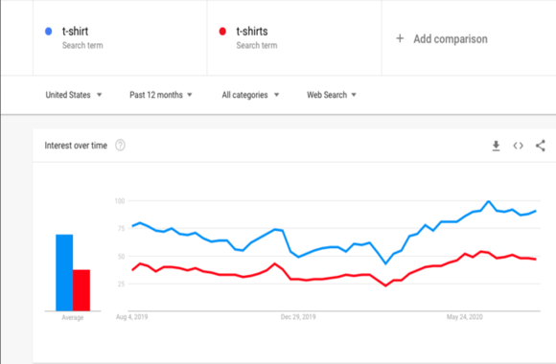556x364 pixels.
Task: Click the blue Average bar
Action: click(x=64, y=273)
